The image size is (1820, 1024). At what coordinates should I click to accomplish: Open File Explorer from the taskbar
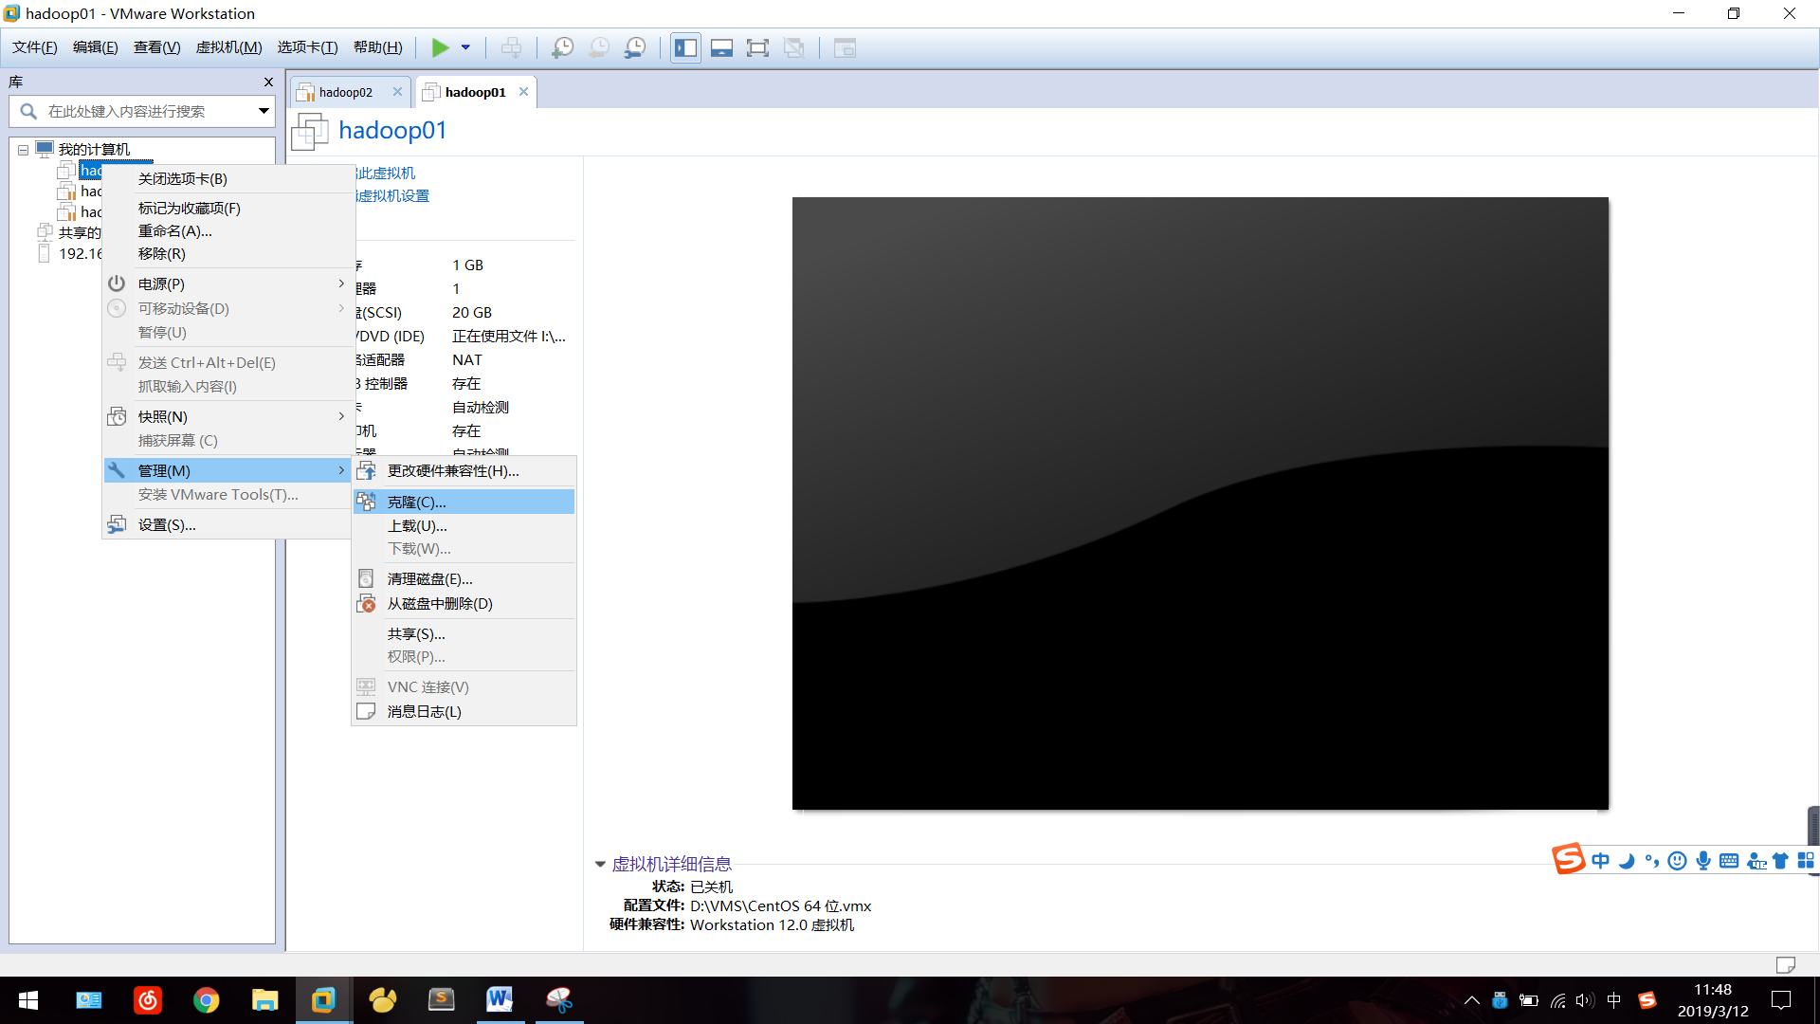(264, 1000)
